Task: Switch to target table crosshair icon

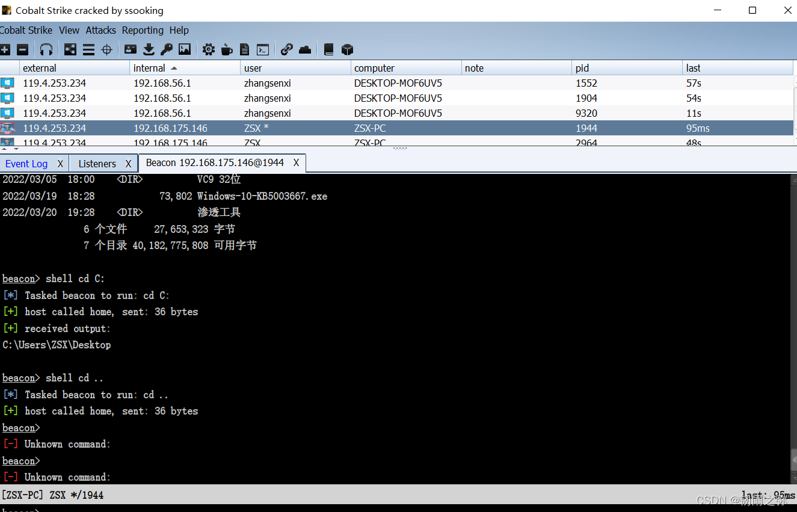Action: click(x=106, y=49)
